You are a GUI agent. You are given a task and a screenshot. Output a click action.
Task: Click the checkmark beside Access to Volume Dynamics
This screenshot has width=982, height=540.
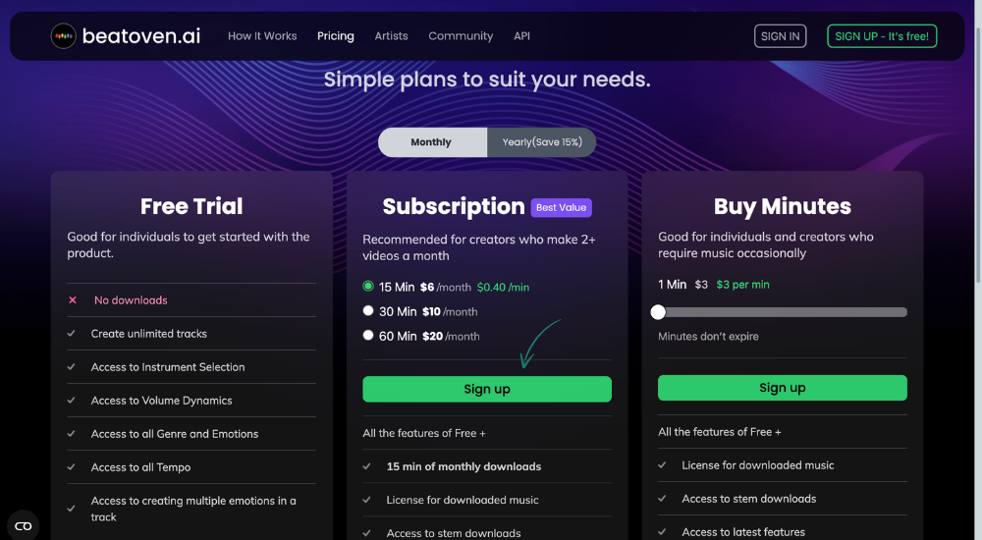point(72,401)
